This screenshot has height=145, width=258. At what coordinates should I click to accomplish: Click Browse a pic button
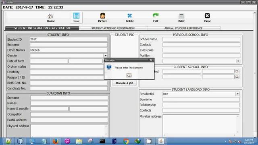pos(125,83)
